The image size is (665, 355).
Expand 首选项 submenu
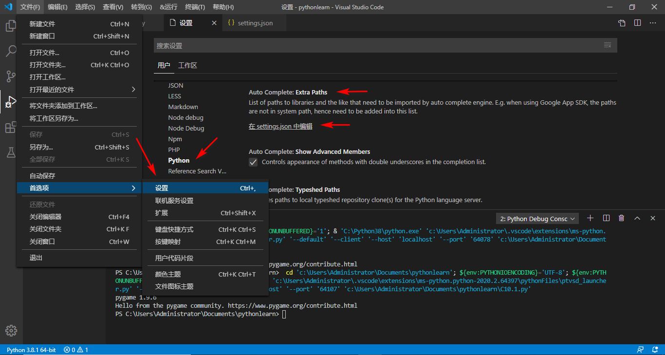(79, 188)
